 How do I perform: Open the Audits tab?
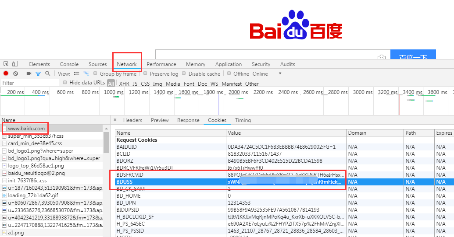point(287,64)
